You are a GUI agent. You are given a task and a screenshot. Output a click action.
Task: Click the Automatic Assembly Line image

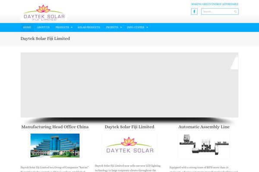204,146
